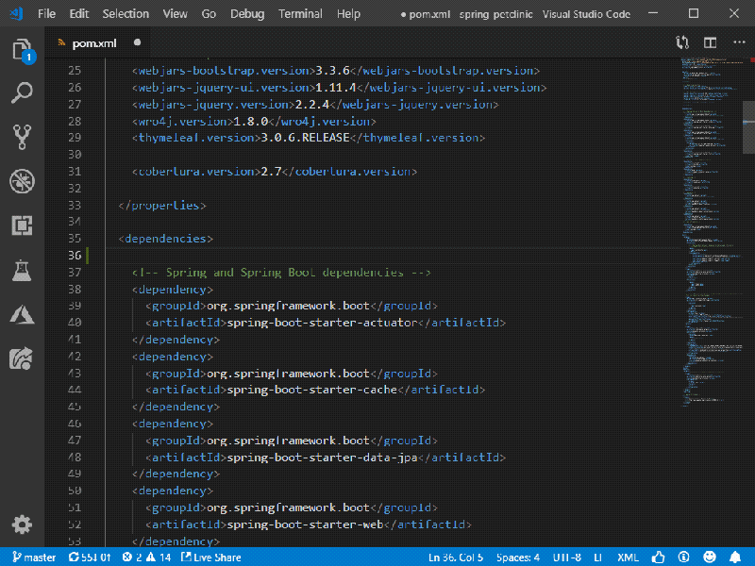This screenshot has height=566, width=755.
Task: Open Settings via the gear icon
Action: click(21, 524)
